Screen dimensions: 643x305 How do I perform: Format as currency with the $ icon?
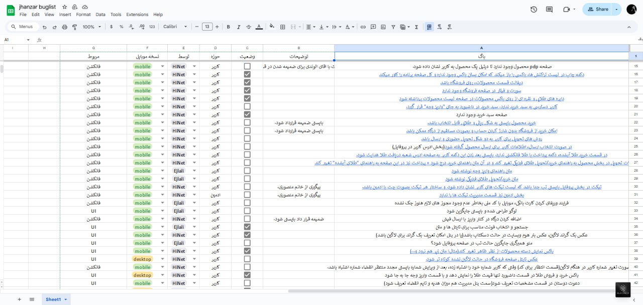(x=111, y=27)
